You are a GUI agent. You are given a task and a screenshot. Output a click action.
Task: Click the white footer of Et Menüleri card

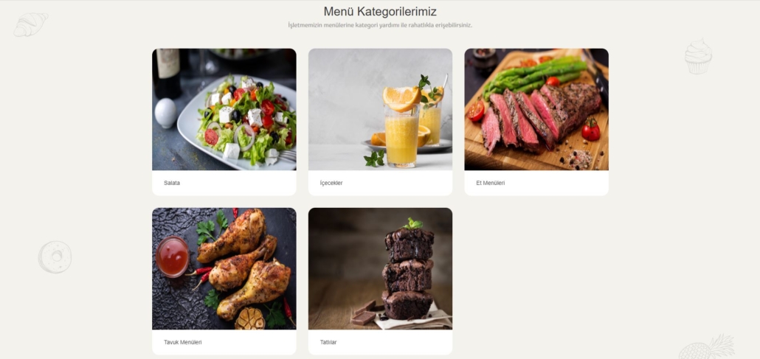tap(536, 183)
